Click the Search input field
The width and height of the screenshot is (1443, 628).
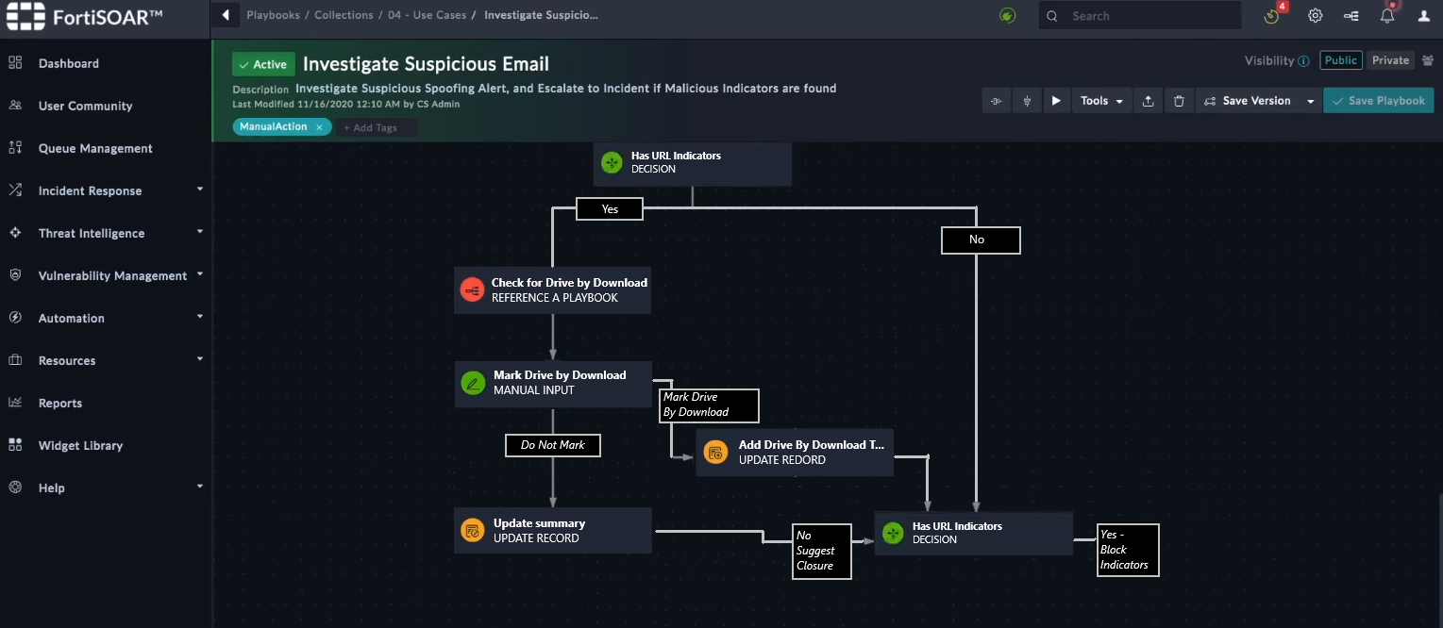pos(1140,16)
